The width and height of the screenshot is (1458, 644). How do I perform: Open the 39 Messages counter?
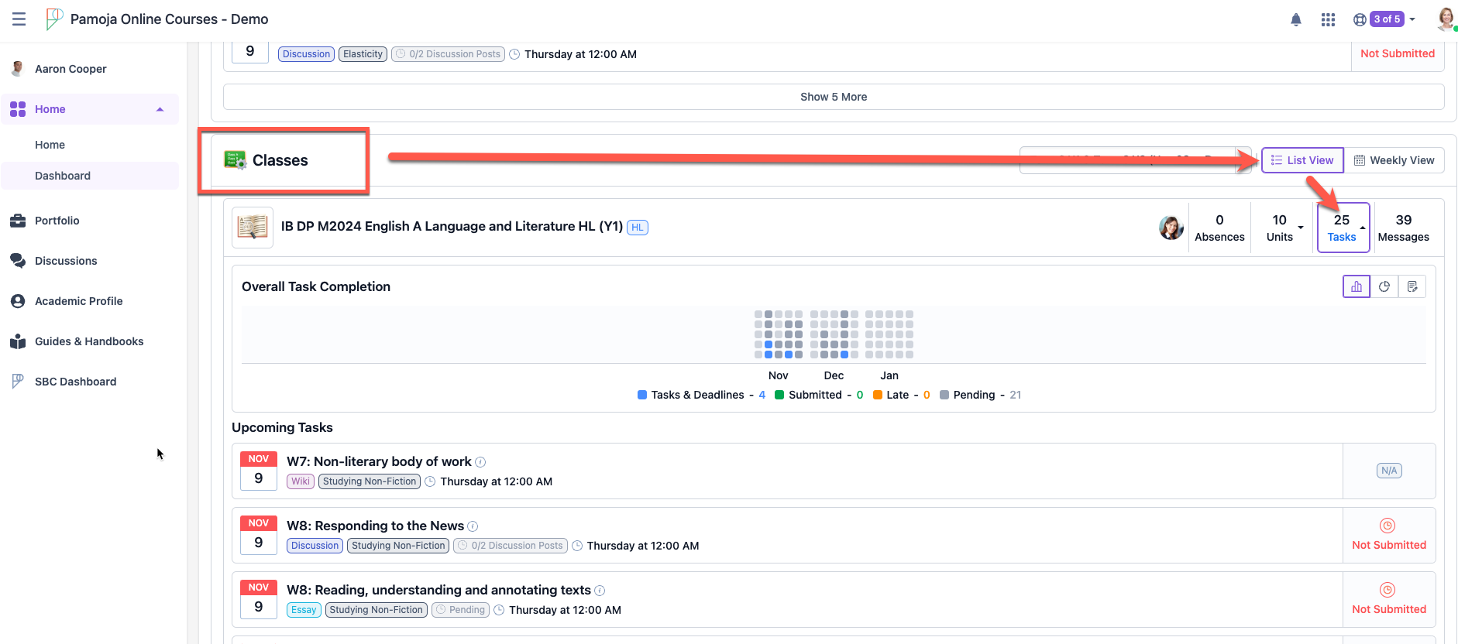click(1403, 228)
